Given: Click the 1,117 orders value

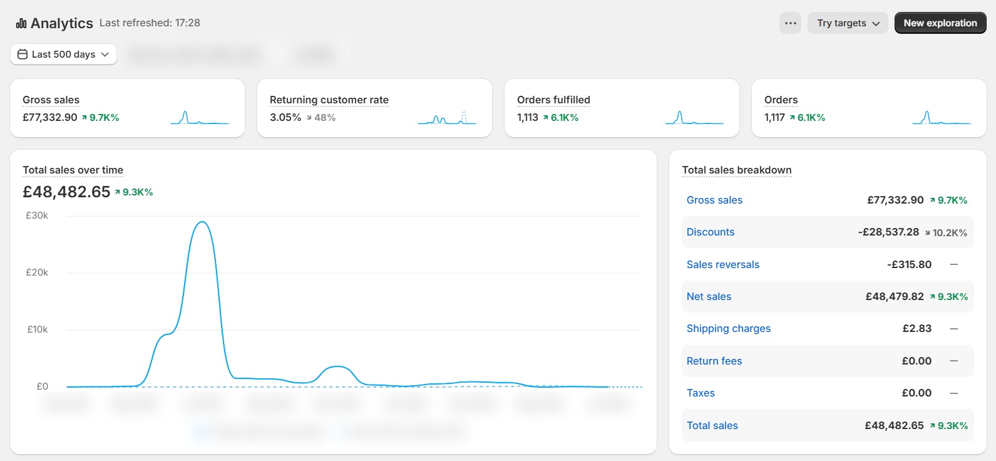Looking at the screenshot, I should [774, 117].
